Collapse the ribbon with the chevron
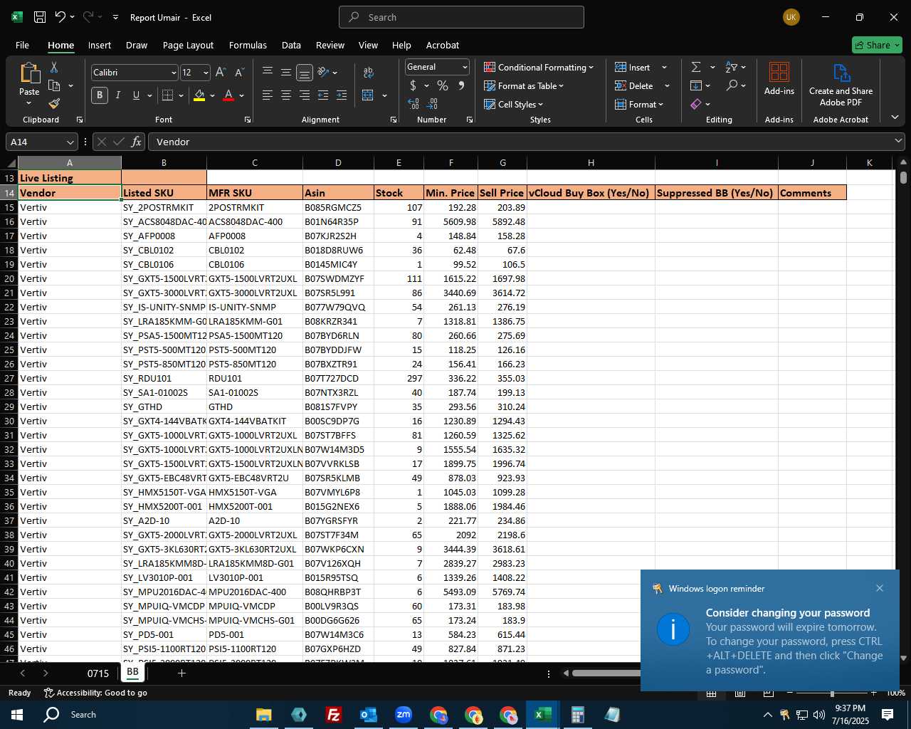Viewport: 911px width, 729px height. tap(895, 117)
